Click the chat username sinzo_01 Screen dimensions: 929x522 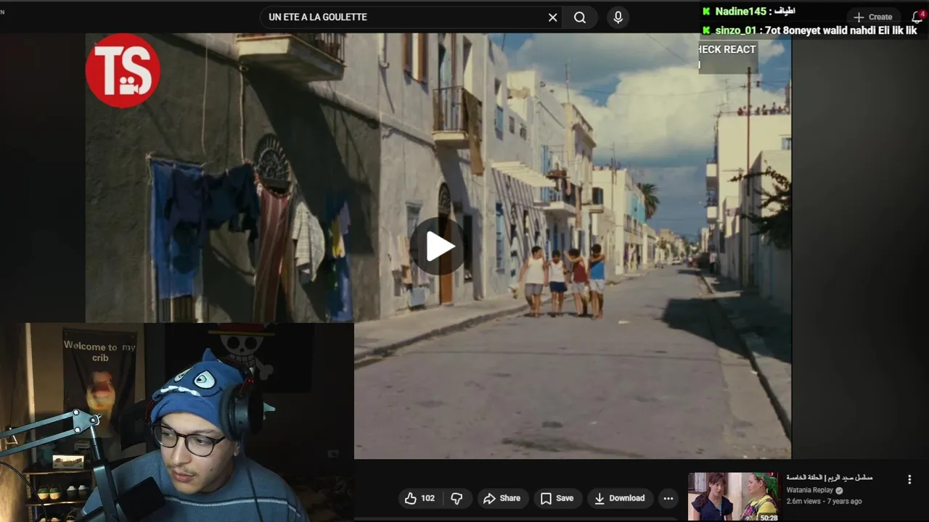tap(735, 30)
